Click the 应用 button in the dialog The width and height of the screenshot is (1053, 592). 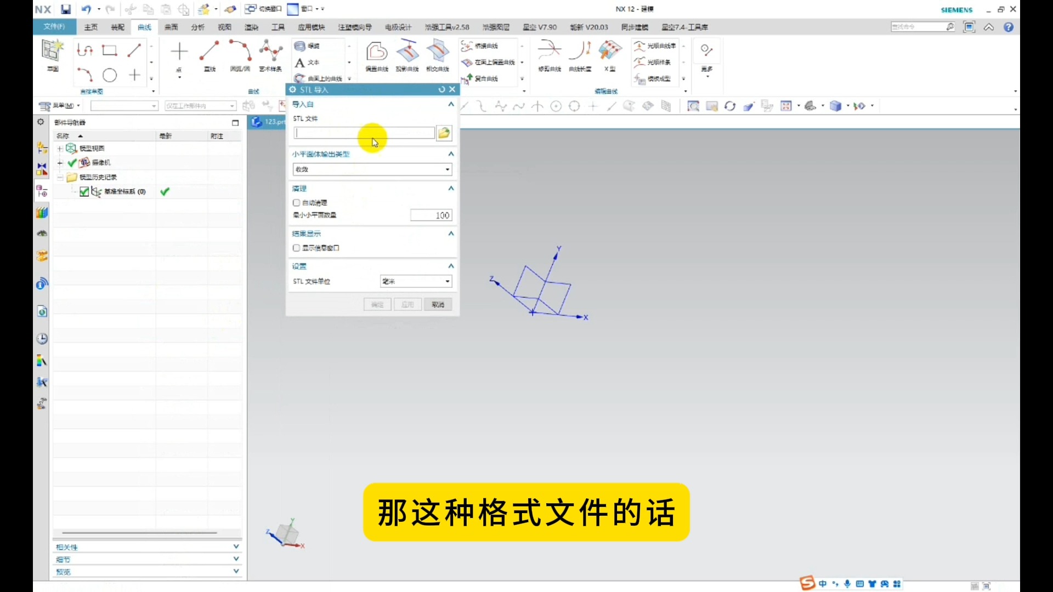[x=407, y=304]
